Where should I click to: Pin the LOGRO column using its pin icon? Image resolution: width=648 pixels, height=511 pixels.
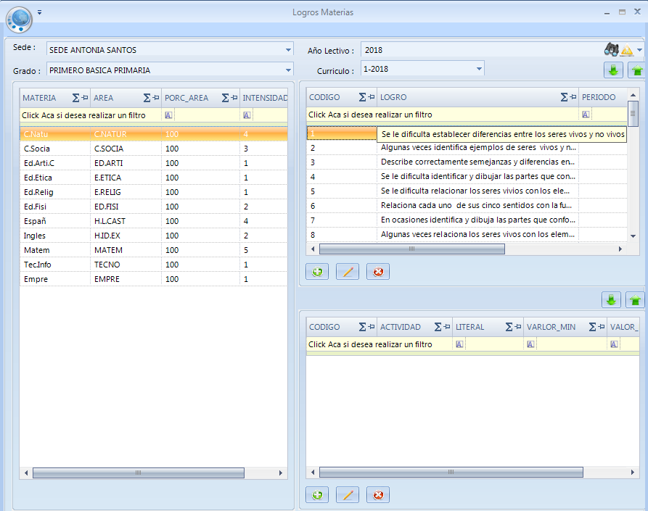[x=573, y=97]
